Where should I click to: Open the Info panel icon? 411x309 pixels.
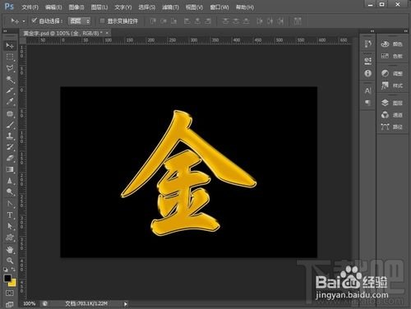368,73
